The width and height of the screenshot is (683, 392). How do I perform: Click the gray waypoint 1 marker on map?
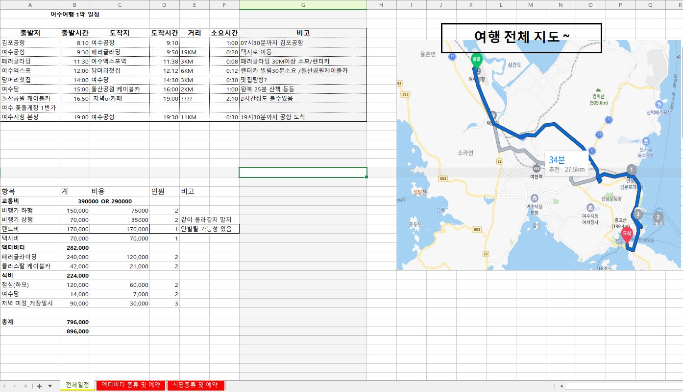pos(632,170)
